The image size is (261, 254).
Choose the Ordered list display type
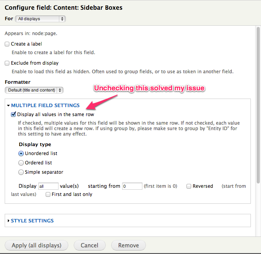[21, 163]
